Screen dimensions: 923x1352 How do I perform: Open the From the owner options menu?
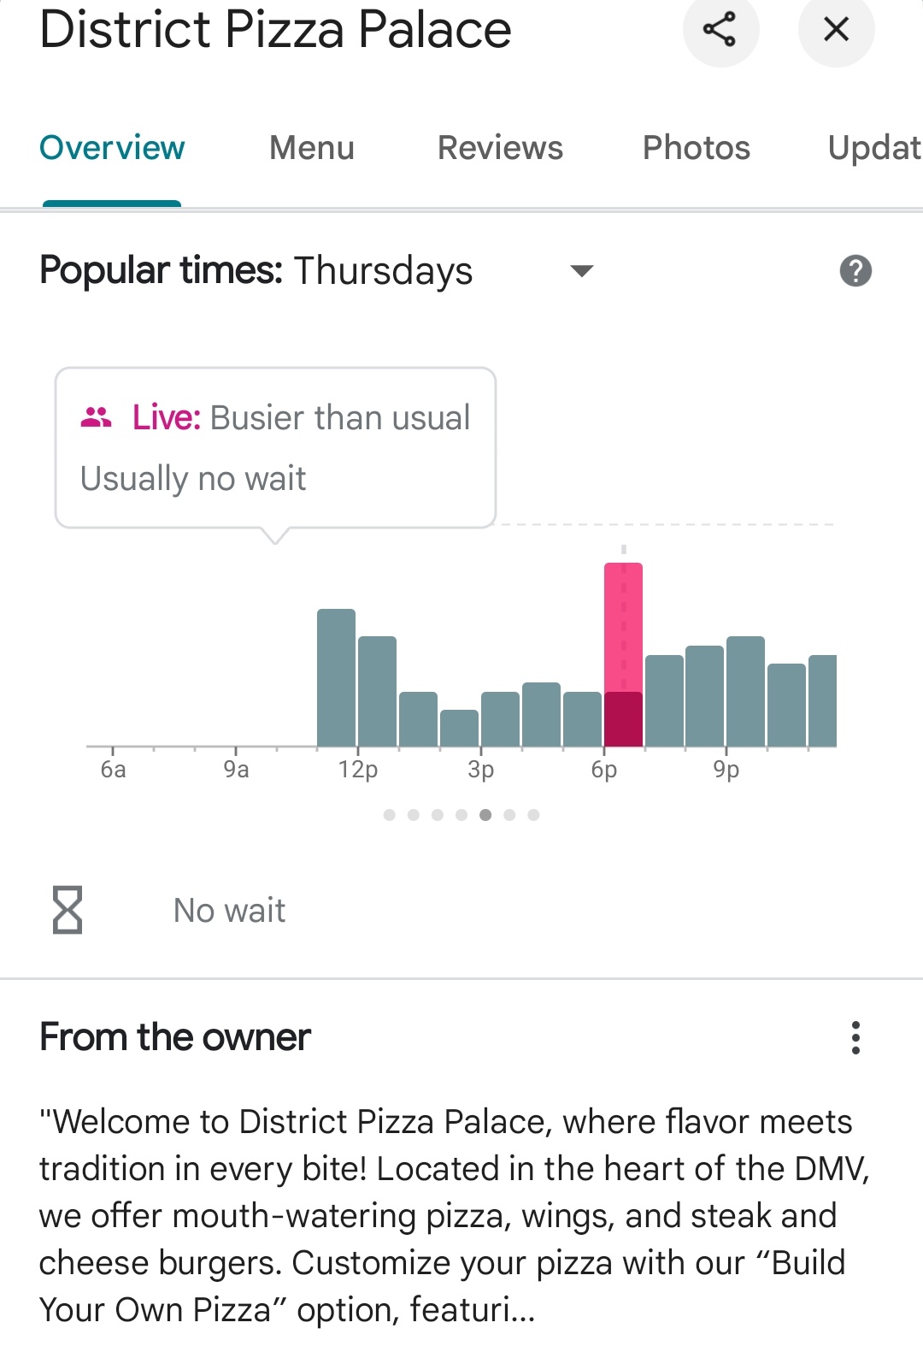coord(855,1037)
